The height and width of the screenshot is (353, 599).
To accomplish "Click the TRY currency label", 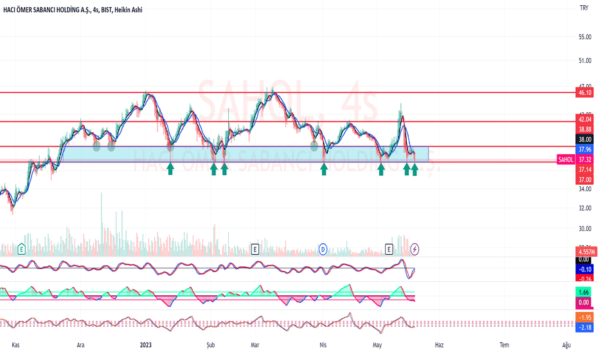I will tap(584, 8).
